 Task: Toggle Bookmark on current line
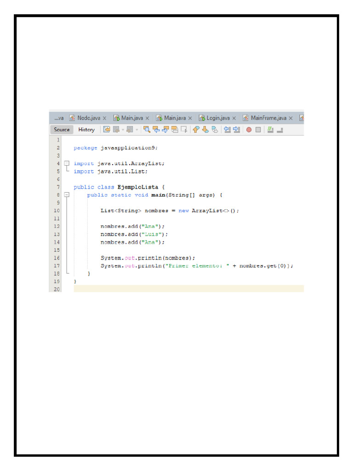tap(215, 130)
